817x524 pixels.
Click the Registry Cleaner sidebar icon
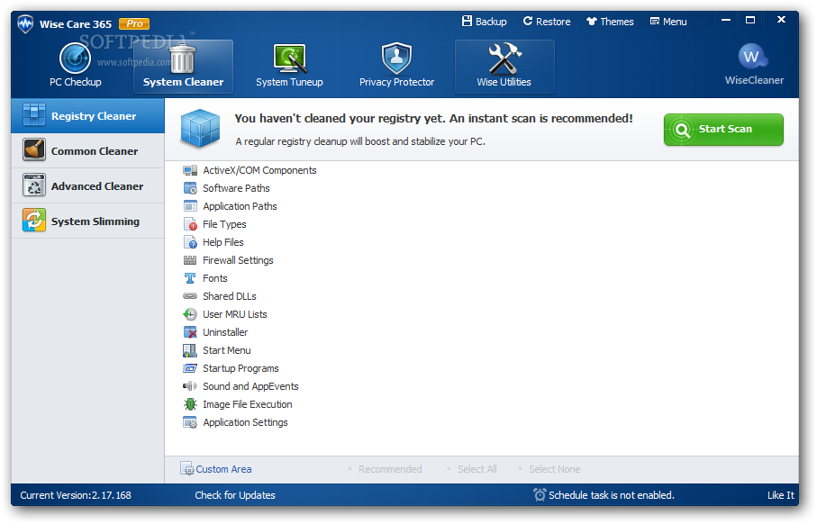pyautogui.click(x=34, y=115)
